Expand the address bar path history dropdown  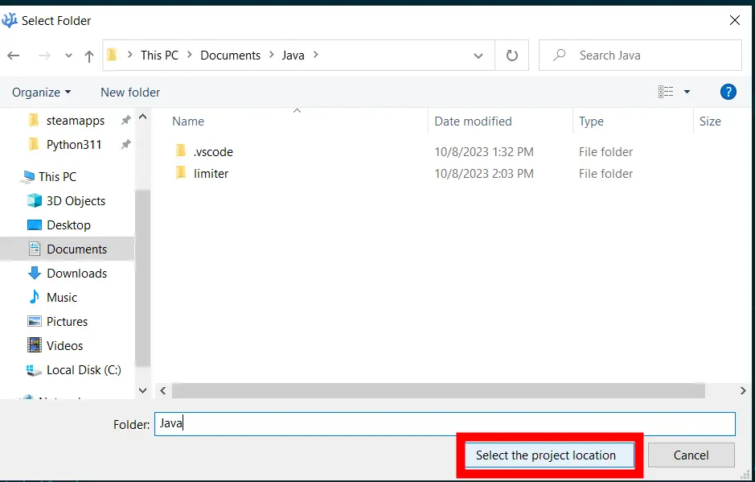[x=478, y=56]
